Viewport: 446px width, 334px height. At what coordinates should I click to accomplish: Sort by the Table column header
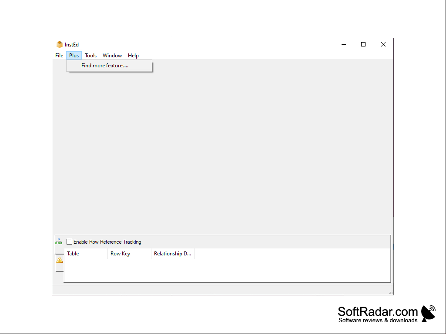tap(86, 254)
